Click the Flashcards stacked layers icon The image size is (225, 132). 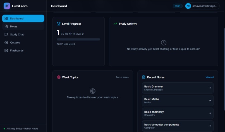tap(6, 51)
